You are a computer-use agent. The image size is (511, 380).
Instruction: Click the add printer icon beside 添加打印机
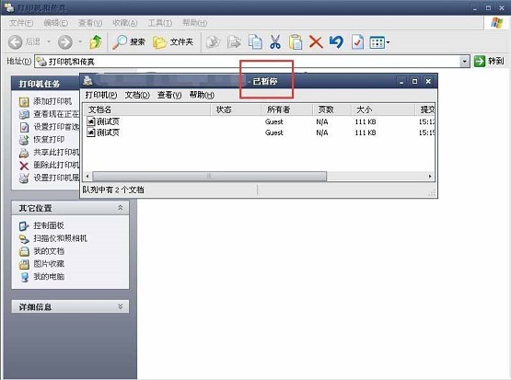click(x=24, y=101)
